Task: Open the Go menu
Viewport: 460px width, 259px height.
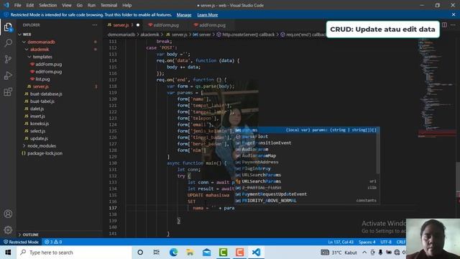Action: pos(80,5)
